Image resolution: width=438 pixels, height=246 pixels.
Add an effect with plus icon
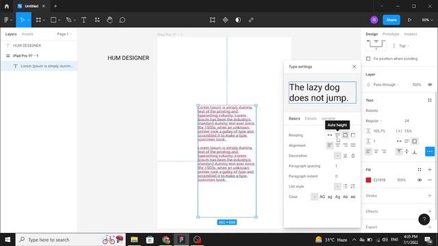430,211
